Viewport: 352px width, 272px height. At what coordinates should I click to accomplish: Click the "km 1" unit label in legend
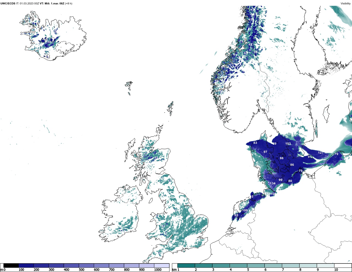[x=175, y=270]
